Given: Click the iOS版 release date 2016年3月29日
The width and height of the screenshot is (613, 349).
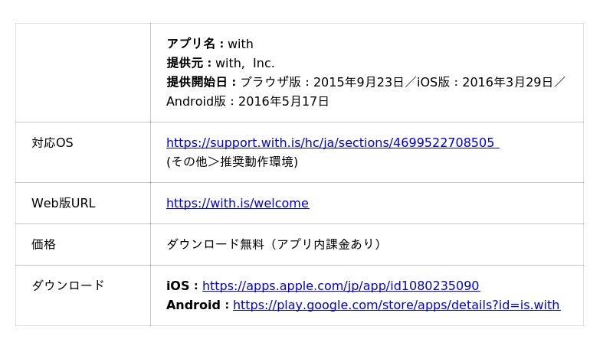Looking at the screenshot, I should 507,82.
